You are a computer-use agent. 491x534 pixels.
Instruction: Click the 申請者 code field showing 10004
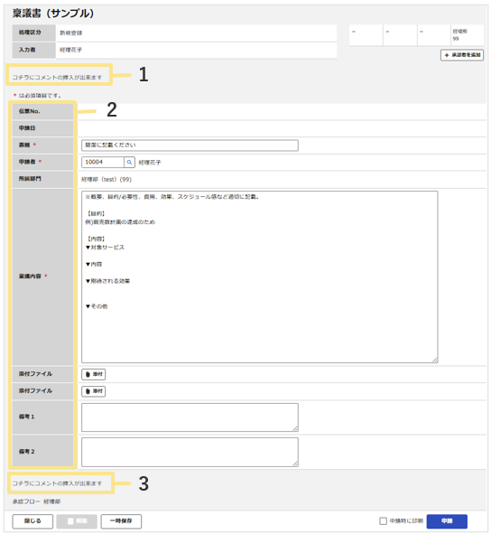(103, 163)
